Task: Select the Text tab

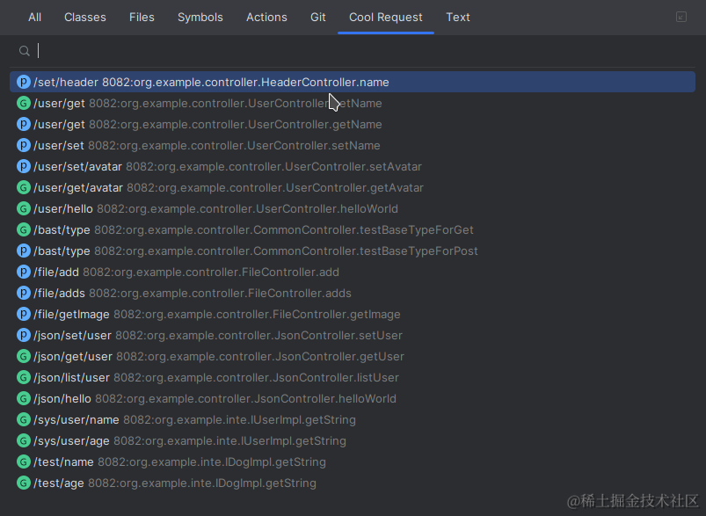Action: [x=458, y=17]
